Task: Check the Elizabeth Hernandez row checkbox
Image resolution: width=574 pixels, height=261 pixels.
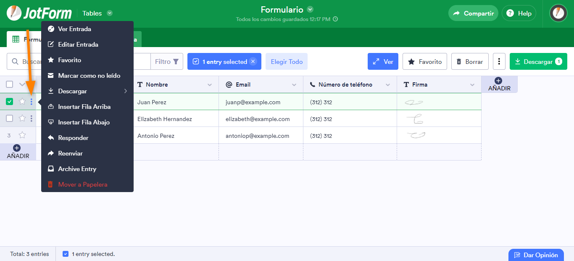Action: tap(10, 119)
